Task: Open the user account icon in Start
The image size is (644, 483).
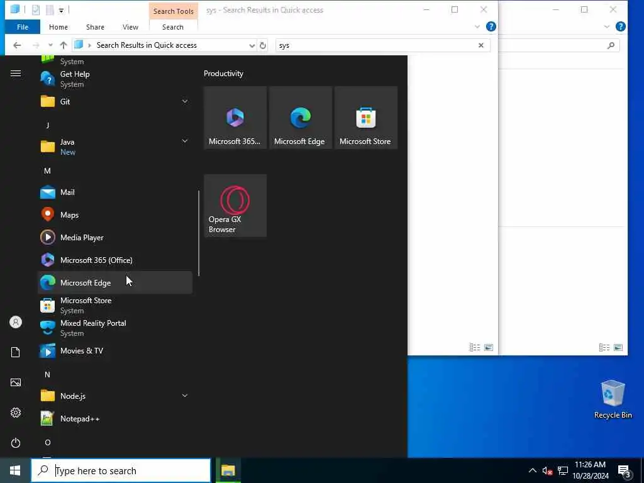Action: pyautogui.click(x=16, y=322)
